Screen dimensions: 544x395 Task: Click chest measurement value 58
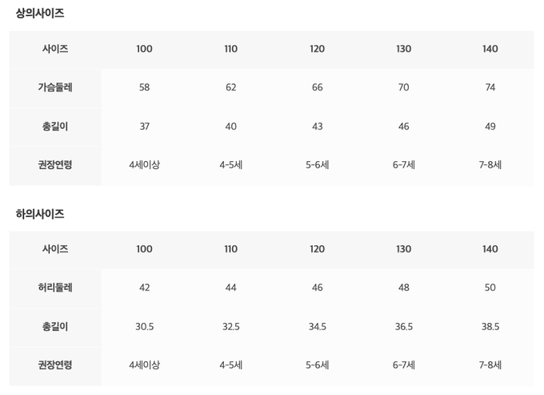click(x=144, y=87)
